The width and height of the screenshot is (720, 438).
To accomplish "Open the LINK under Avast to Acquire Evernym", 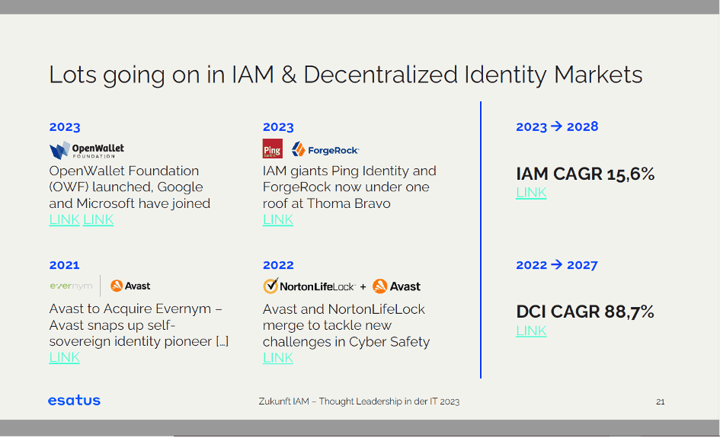I will [64, 357].
